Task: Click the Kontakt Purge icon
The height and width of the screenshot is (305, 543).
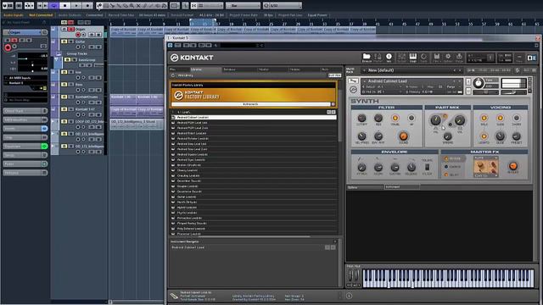Action: pyautogui.click(x=459, y=57)
